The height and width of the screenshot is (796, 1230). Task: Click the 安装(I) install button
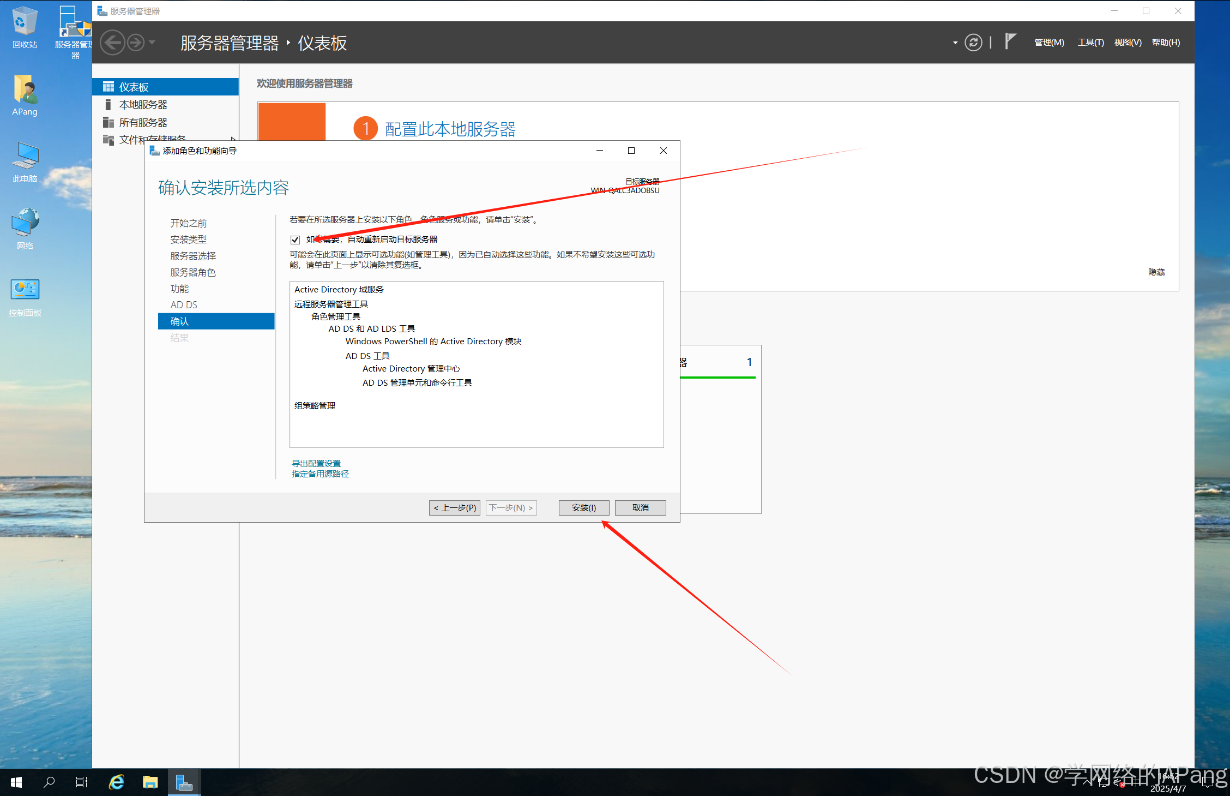pyautogui.click(x=583, y=508)
